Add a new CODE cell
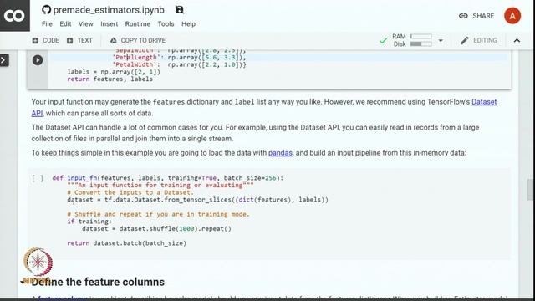Screen dimensions: 535x301 pyautogui.click(x=46, y=41)
